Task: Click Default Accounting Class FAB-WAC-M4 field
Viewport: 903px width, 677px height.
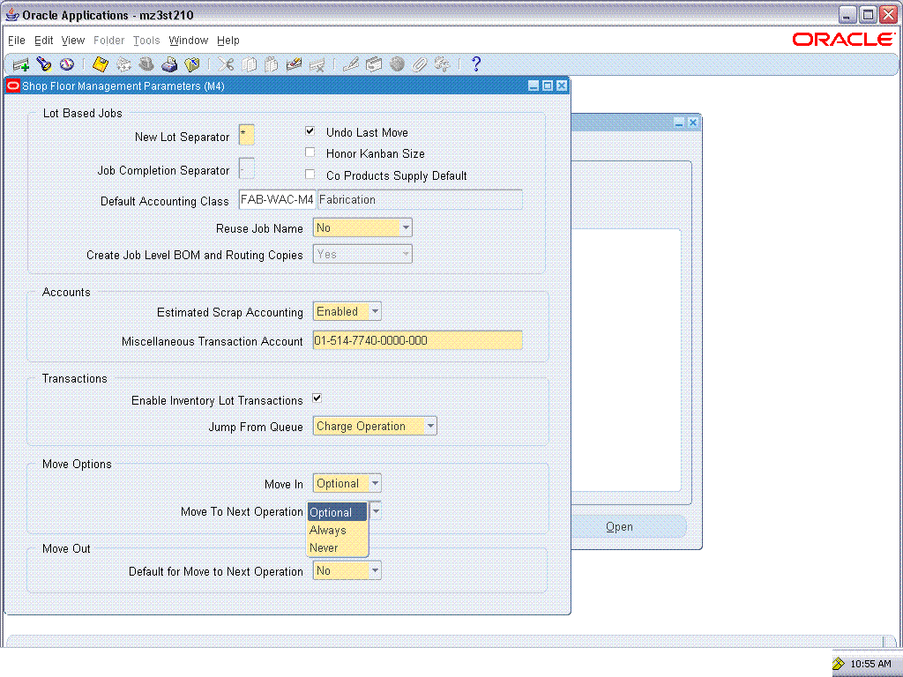Action: point(277,200)
